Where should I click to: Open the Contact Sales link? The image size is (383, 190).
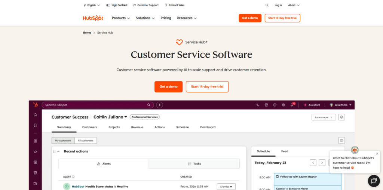click(175, 5)
